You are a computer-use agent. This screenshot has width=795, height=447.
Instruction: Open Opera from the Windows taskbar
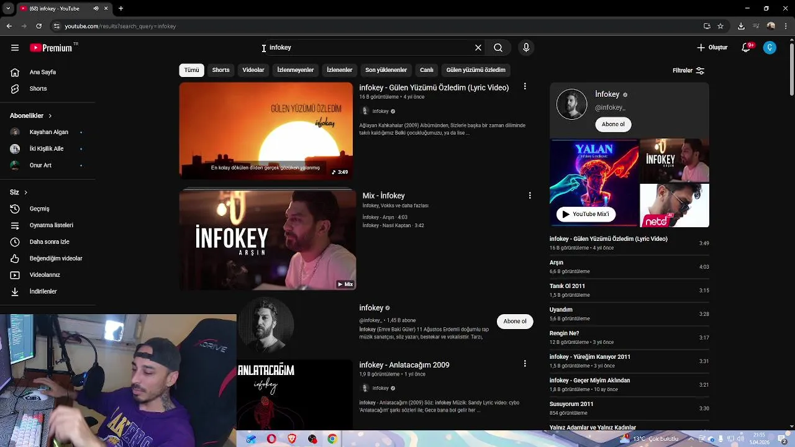tap(271, 439)
